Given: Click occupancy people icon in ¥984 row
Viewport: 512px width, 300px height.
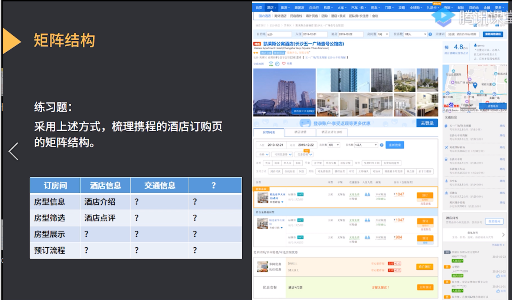Looking at the screenshot, I should click(x=367, y=237).
